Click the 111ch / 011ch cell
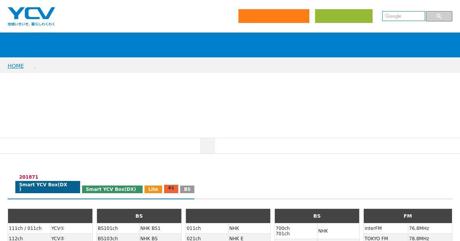The image size is (460, 241). 29,228
